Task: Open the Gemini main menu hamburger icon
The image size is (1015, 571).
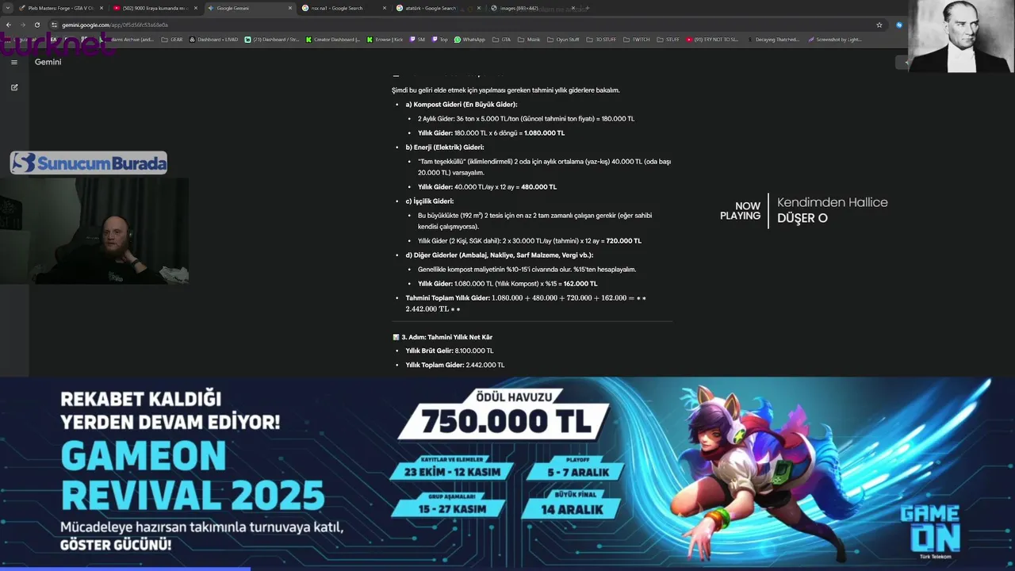Action: click(x=13, y=62)
